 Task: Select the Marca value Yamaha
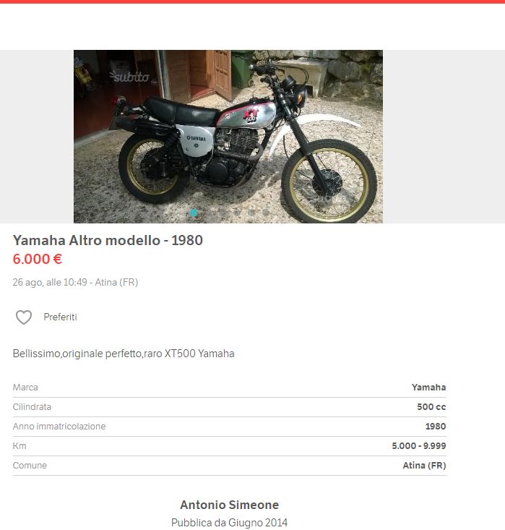[428, 388]
